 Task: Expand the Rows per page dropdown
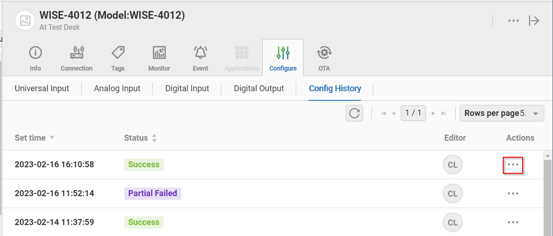point(502,113)
